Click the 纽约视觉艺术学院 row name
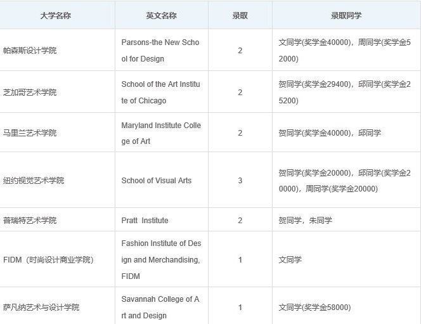This screenshot has width=421, height=324. coord(34,181)
